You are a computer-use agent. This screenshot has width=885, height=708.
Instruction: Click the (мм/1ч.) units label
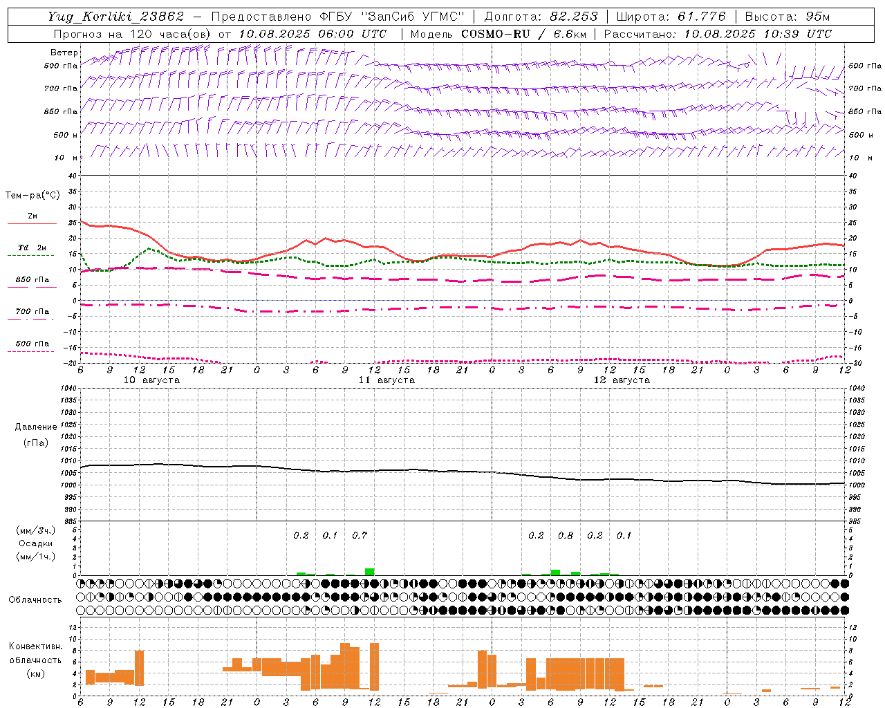coord(35,557)
